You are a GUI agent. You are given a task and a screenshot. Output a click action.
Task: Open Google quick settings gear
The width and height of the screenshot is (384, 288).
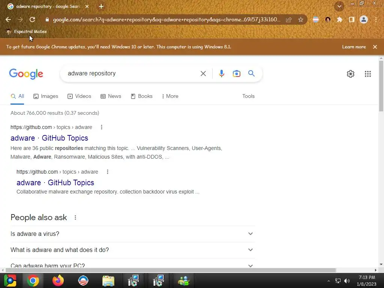pos(351,74)
